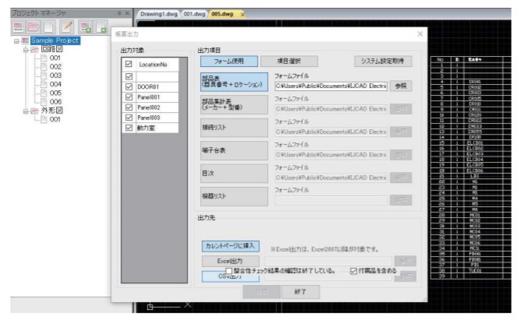This screenshot has height=323, width=524.
Task: Toggle the checkbox of the blank location row
Action: point(128,76)
